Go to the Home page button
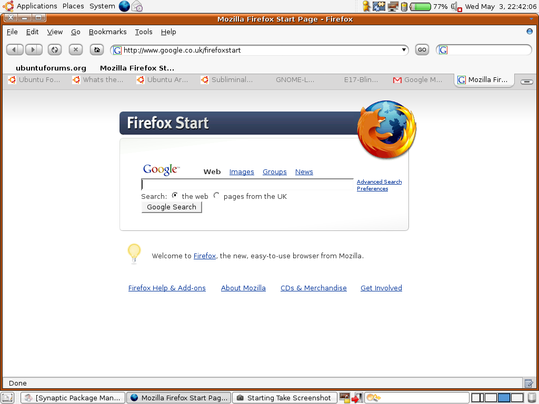The image size is (539, 404). [97, 50]
